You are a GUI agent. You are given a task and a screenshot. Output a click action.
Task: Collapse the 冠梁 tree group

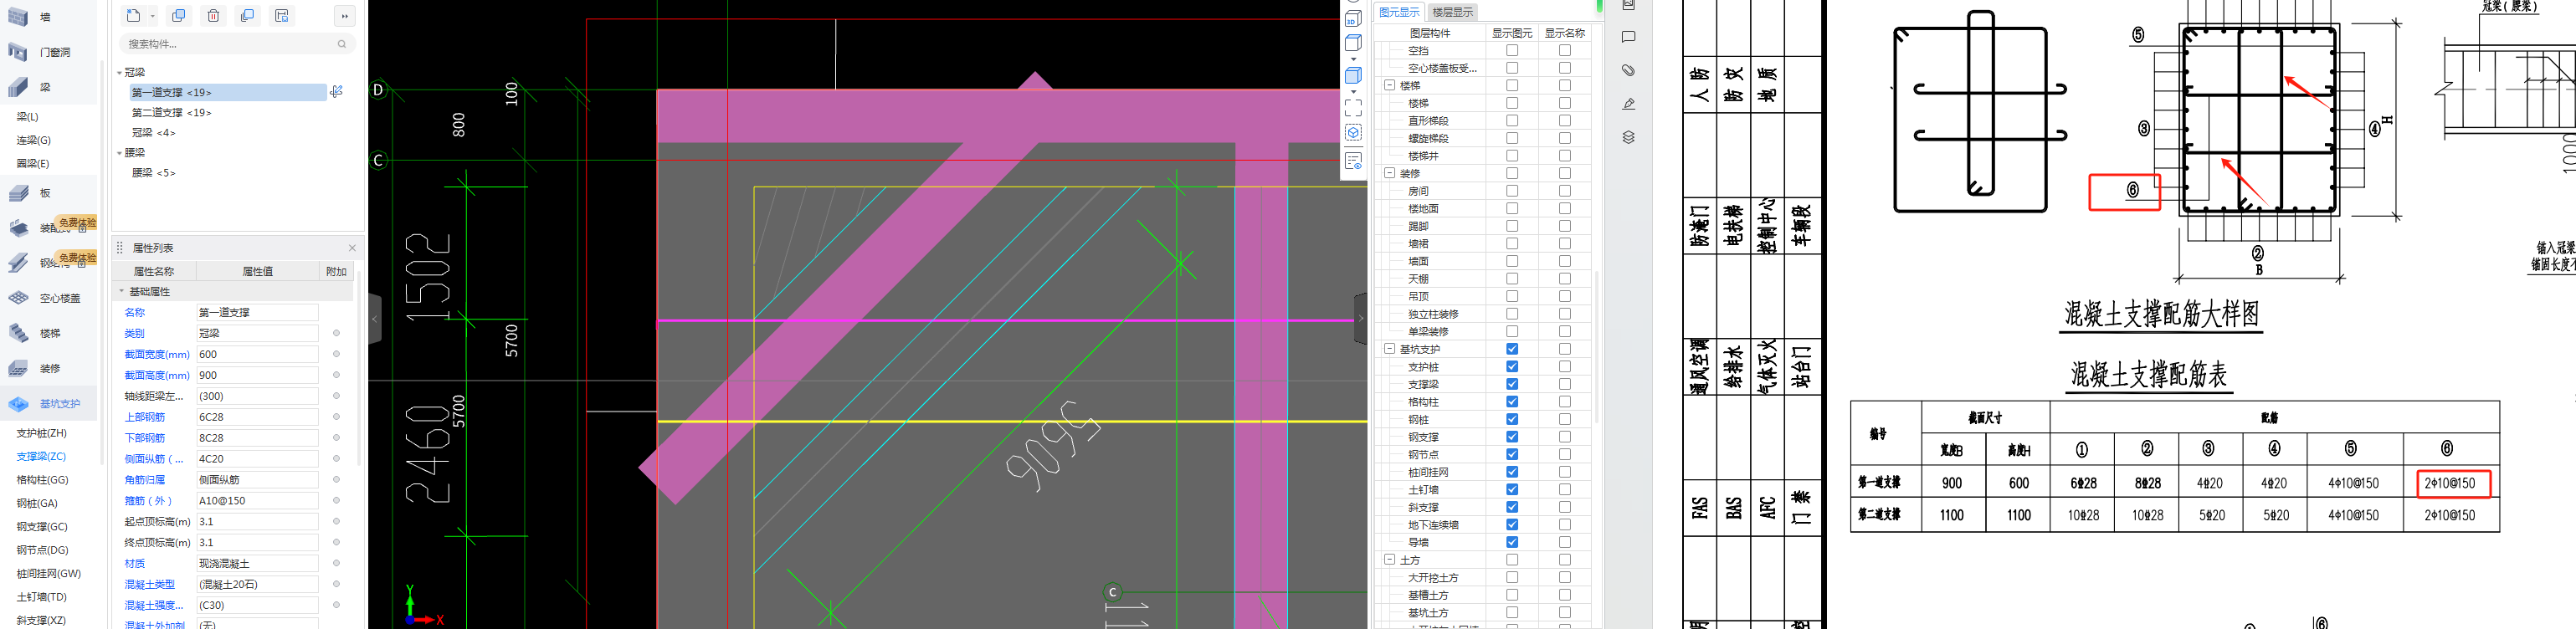pyautogui.click(x=119, y=72)
